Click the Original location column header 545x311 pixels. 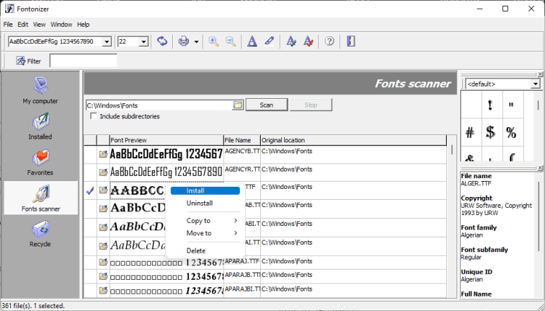[353, 140]
